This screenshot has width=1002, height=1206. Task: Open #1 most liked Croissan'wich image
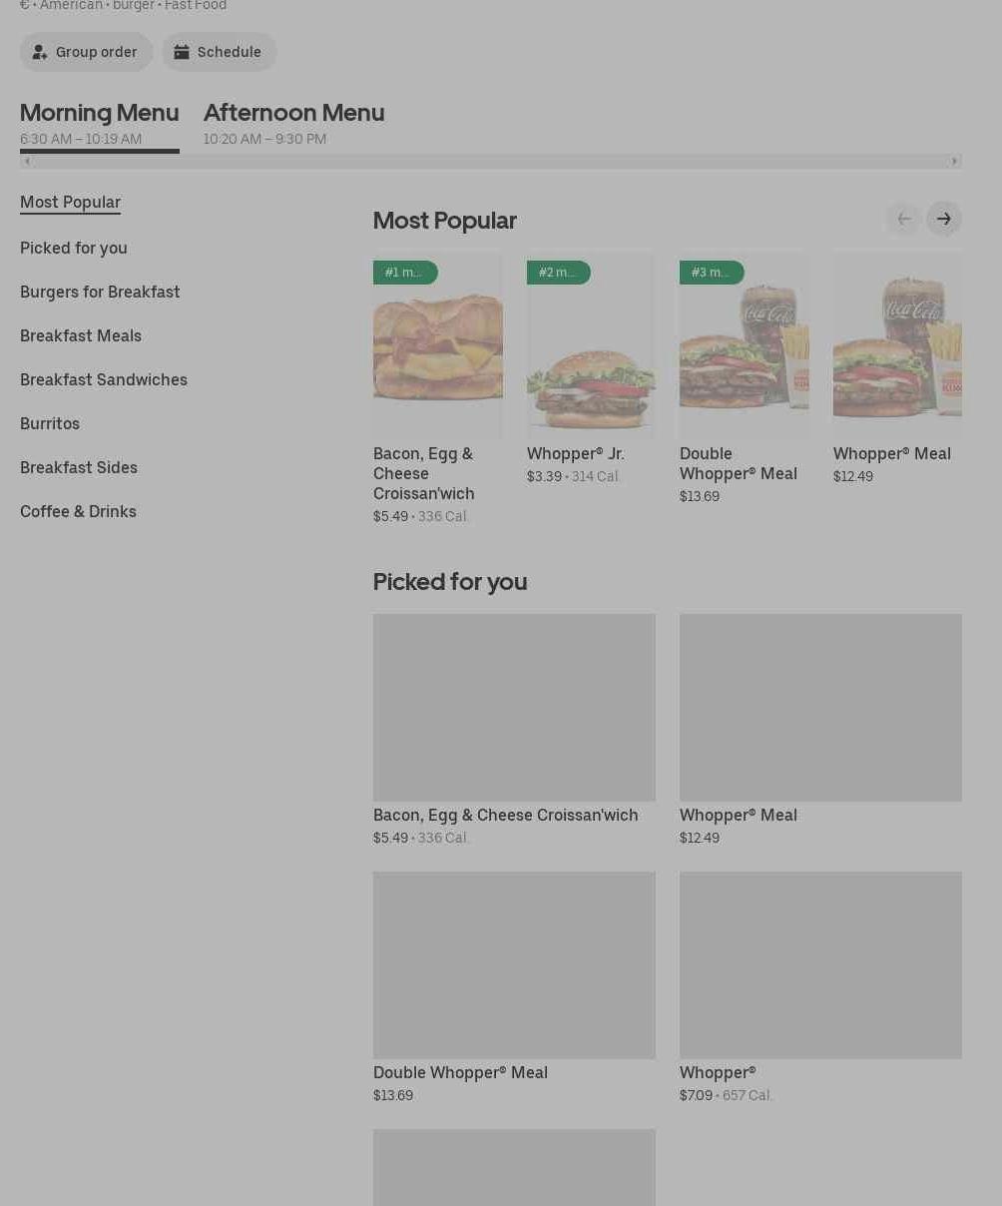pos(438,344)
